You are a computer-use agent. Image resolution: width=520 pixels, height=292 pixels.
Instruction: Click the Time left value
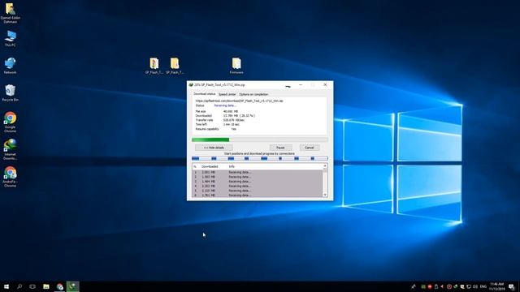[x=231, y=124]
